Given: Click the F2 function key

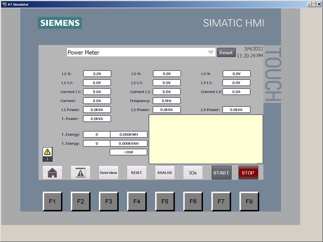Looking at the screenshot, I should coord(81,201).
